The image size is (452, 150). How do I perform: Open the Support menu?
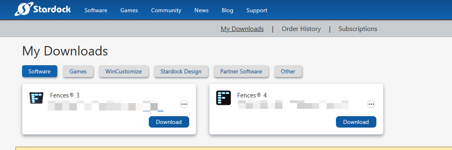pyautogui.click(x=257, y=10)
